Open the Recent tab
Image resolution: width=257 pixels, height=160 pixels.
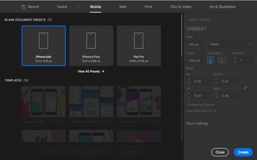30,7
